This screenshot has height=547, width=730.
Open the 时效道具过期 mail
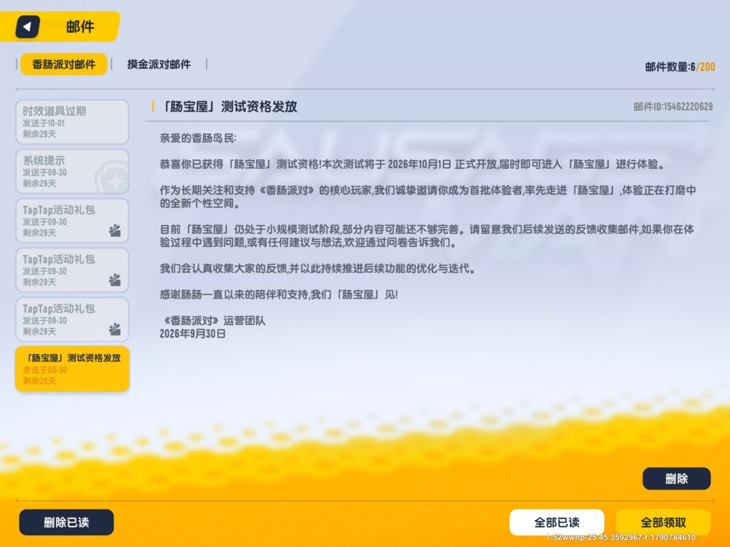click(x=72, y=122)
